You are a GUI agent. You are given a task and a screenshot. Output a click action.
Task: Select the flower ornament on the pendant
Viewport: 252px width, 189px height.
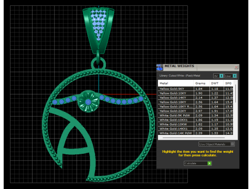point(88,101)
